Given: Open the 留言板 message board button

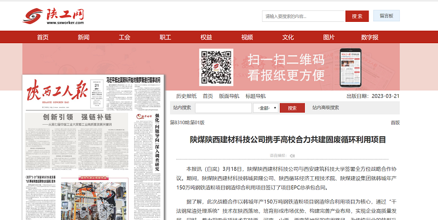Looking at the screenshot, I should coord(387,16).
